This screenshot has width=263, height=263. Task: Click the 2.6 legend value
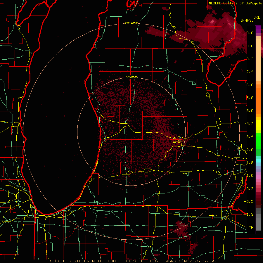[250, 150]
